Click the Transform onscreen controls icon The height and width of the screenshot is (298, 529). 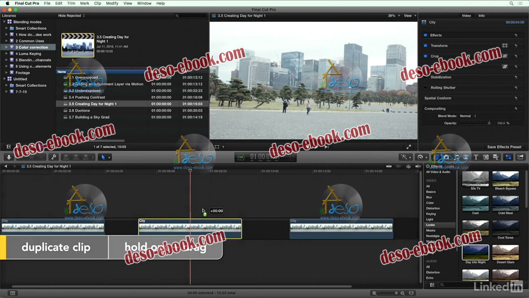(x=505, y=46)
